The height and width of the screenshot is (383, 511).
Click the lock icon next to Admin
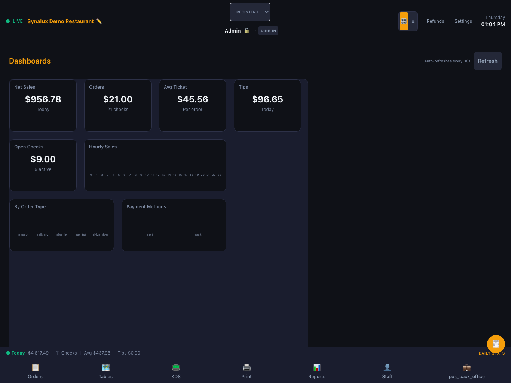[247, 31]
